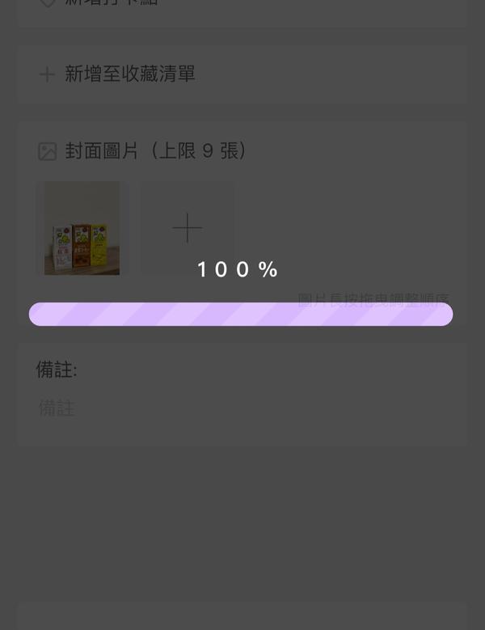Tap the yellow carton in the cover thumbnail
The image size is (485, 630).
click(99, 245)
